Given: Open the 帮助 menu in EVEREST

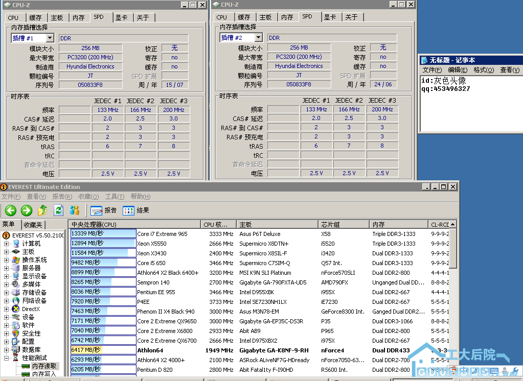Looking at the screenshot, I should [x=141, y=197].
